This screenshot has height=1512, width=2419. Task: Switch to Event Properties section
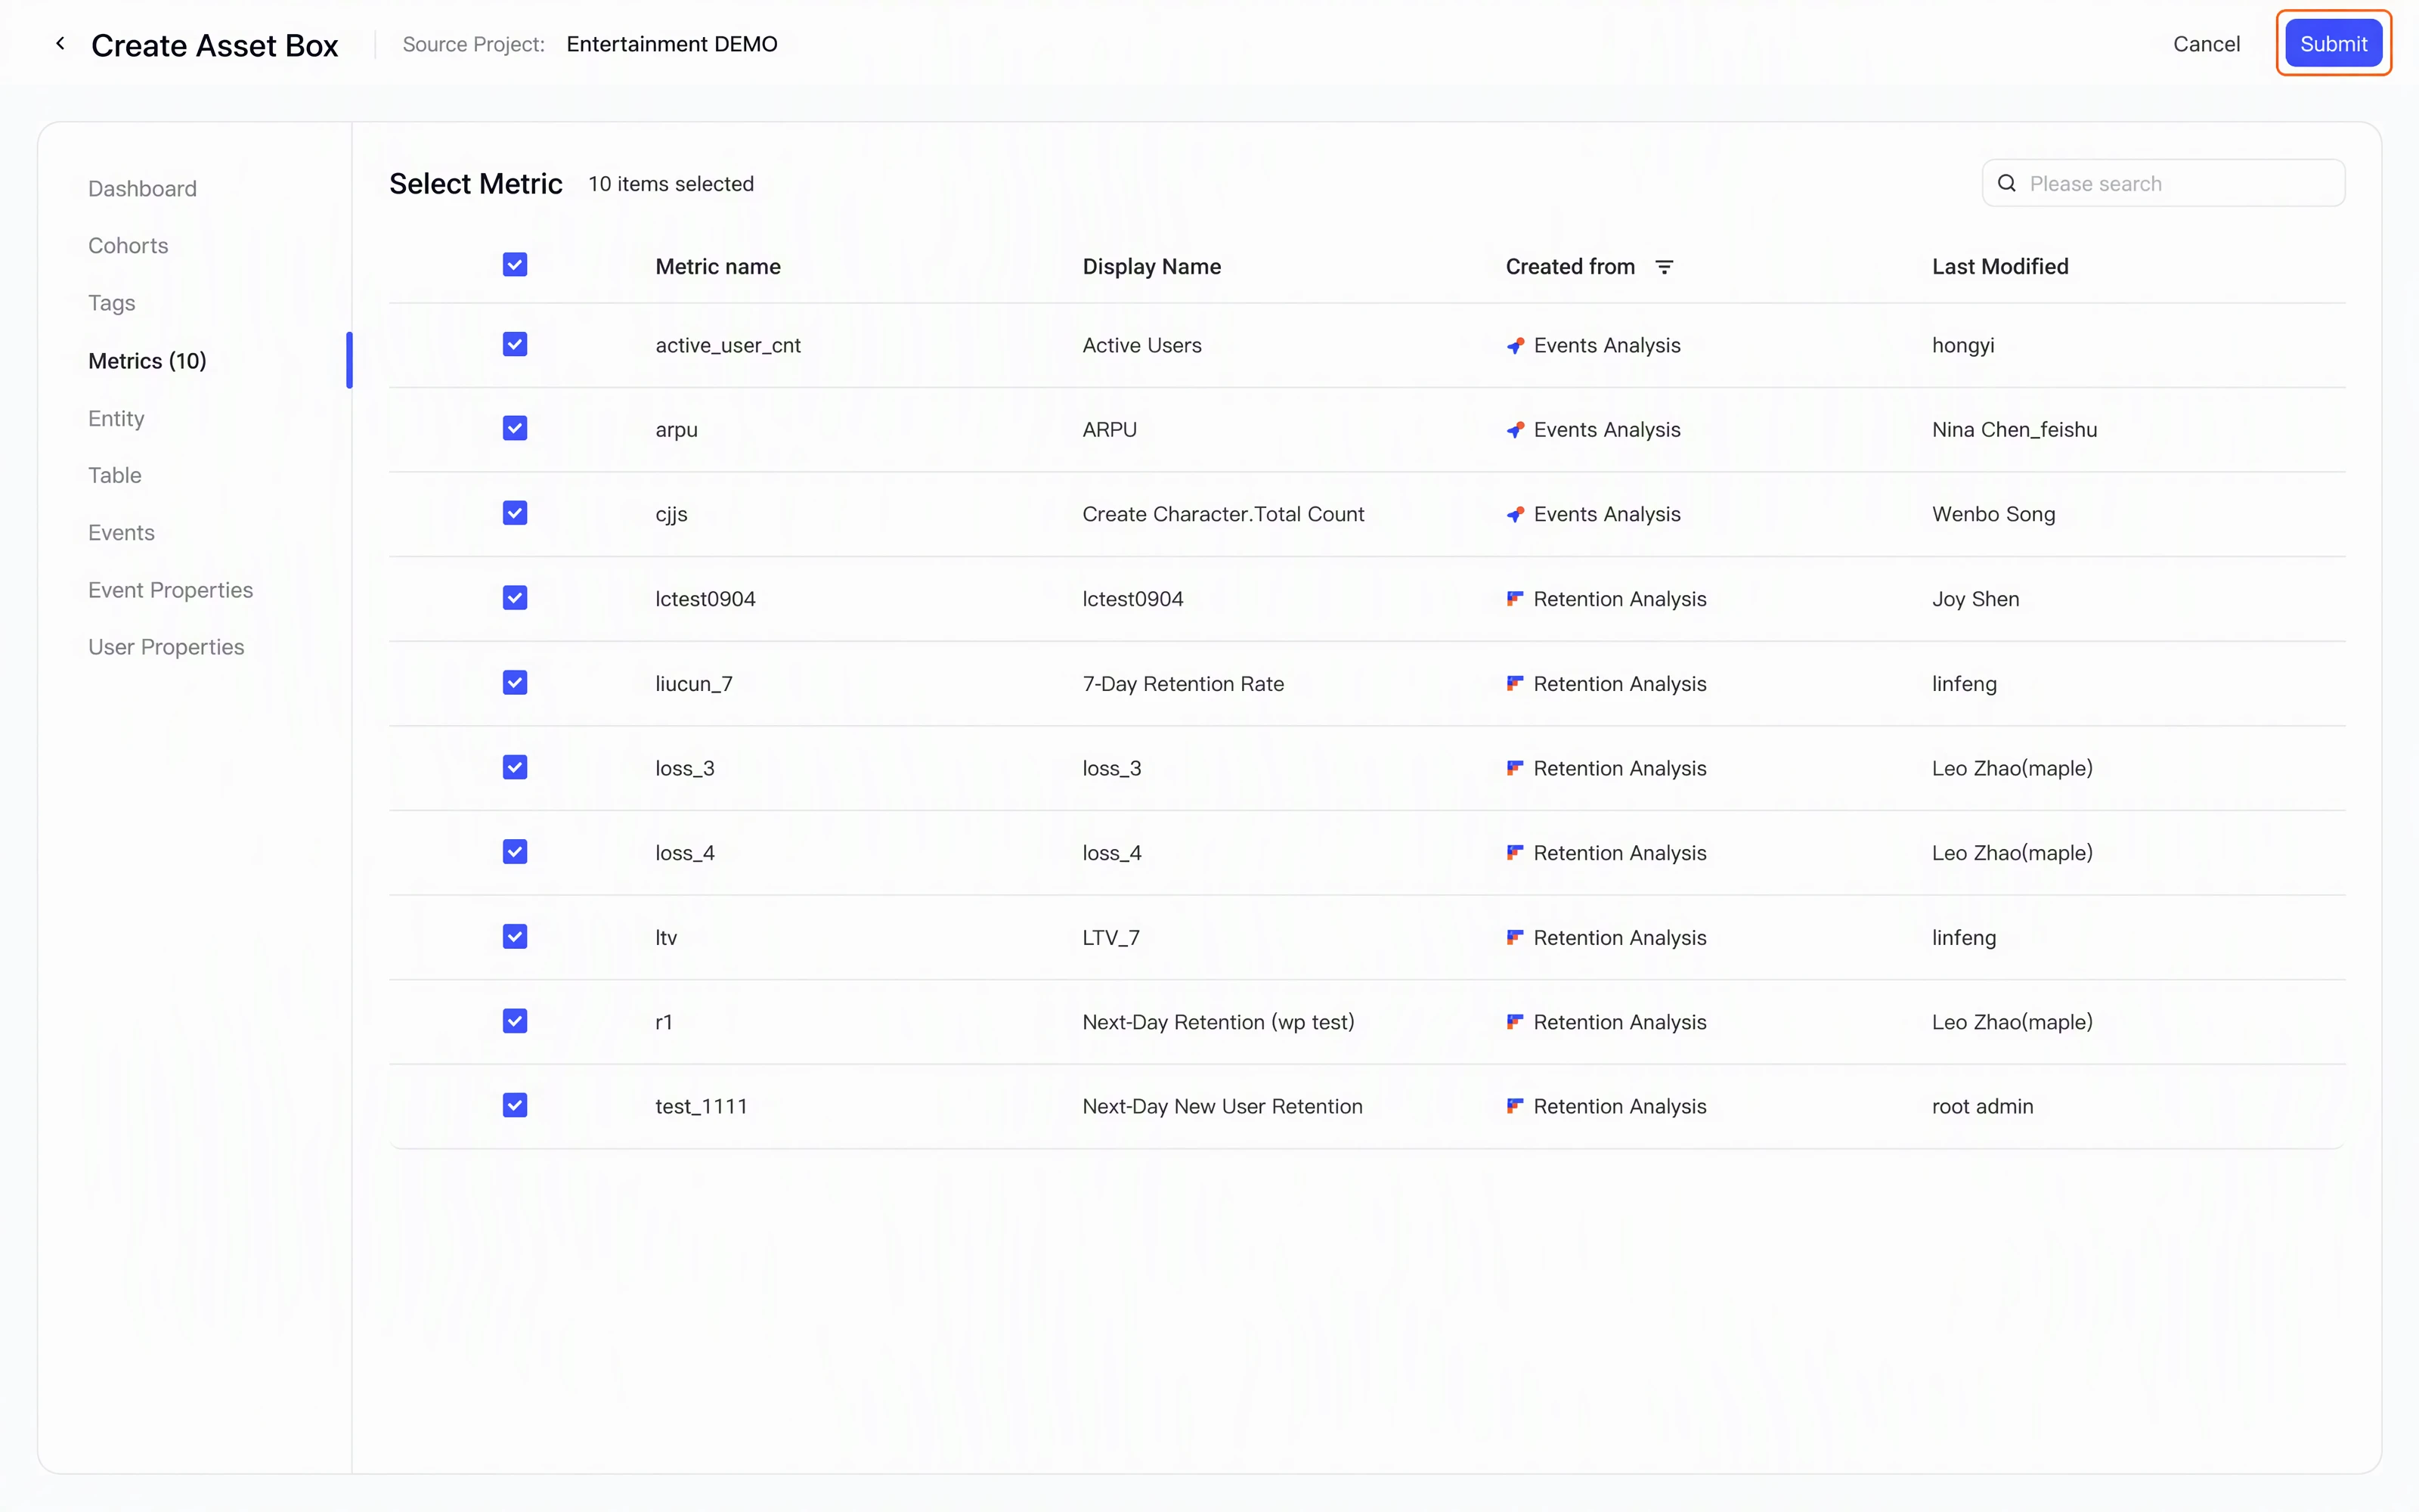pyautogui.click(x=170, y=590)
